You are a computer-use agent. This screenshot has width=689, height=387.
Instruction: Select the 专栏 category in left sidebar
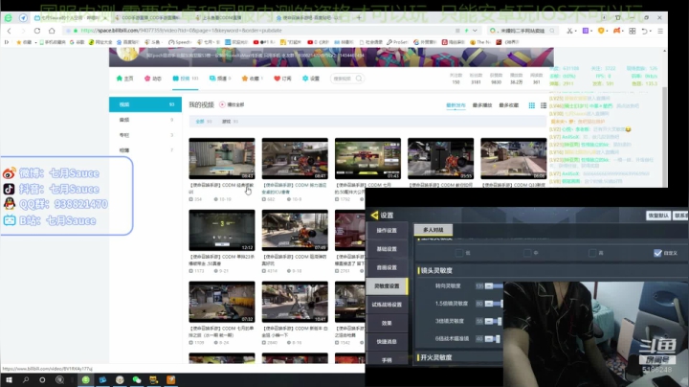(x=145, y=135)
